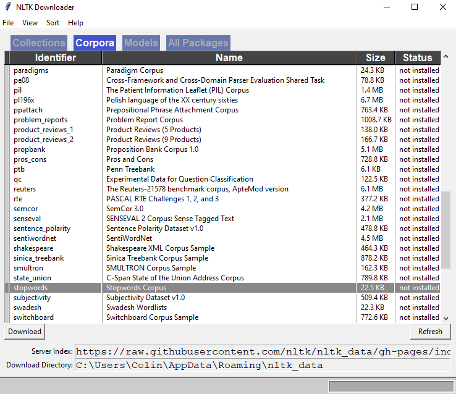Click the Server Index URL field

(x=263, y=351)
